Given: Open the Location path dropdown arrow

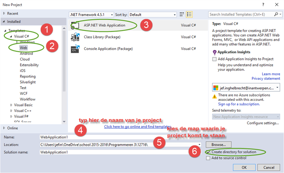Looking at the screenshot, I should pyautogui.click(x=200, y=145).
